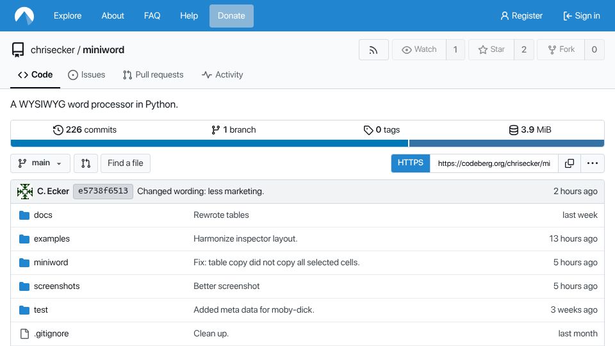
Task: Open the watchers count 1
Action: click(455, 49)
